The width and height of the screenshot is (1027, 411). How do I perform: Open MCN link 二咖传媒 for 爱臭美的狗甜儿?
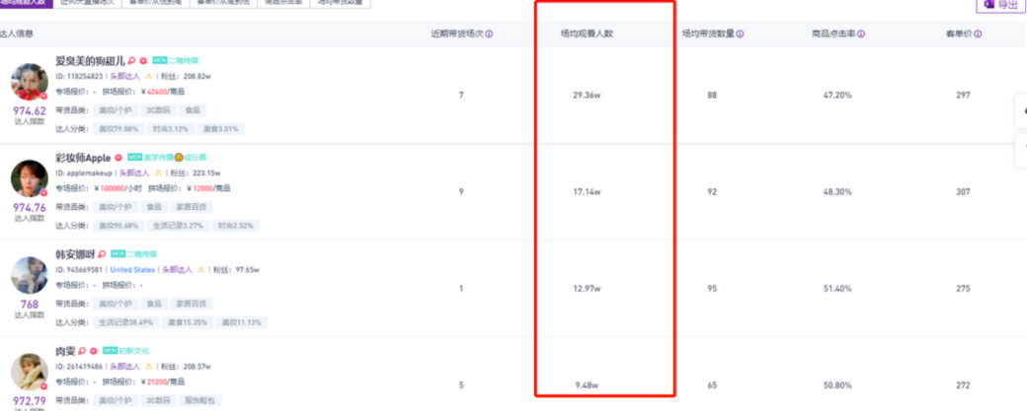coord(182,60)
